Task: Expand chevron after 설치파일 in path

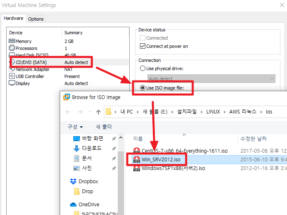Action: (201, 112)
